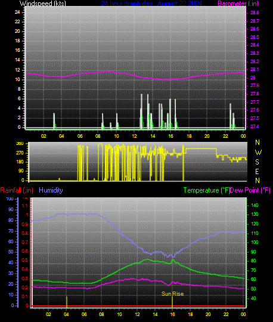
Task: Click the "Windspeed (kts)" axis title
Action: point(43,4)
